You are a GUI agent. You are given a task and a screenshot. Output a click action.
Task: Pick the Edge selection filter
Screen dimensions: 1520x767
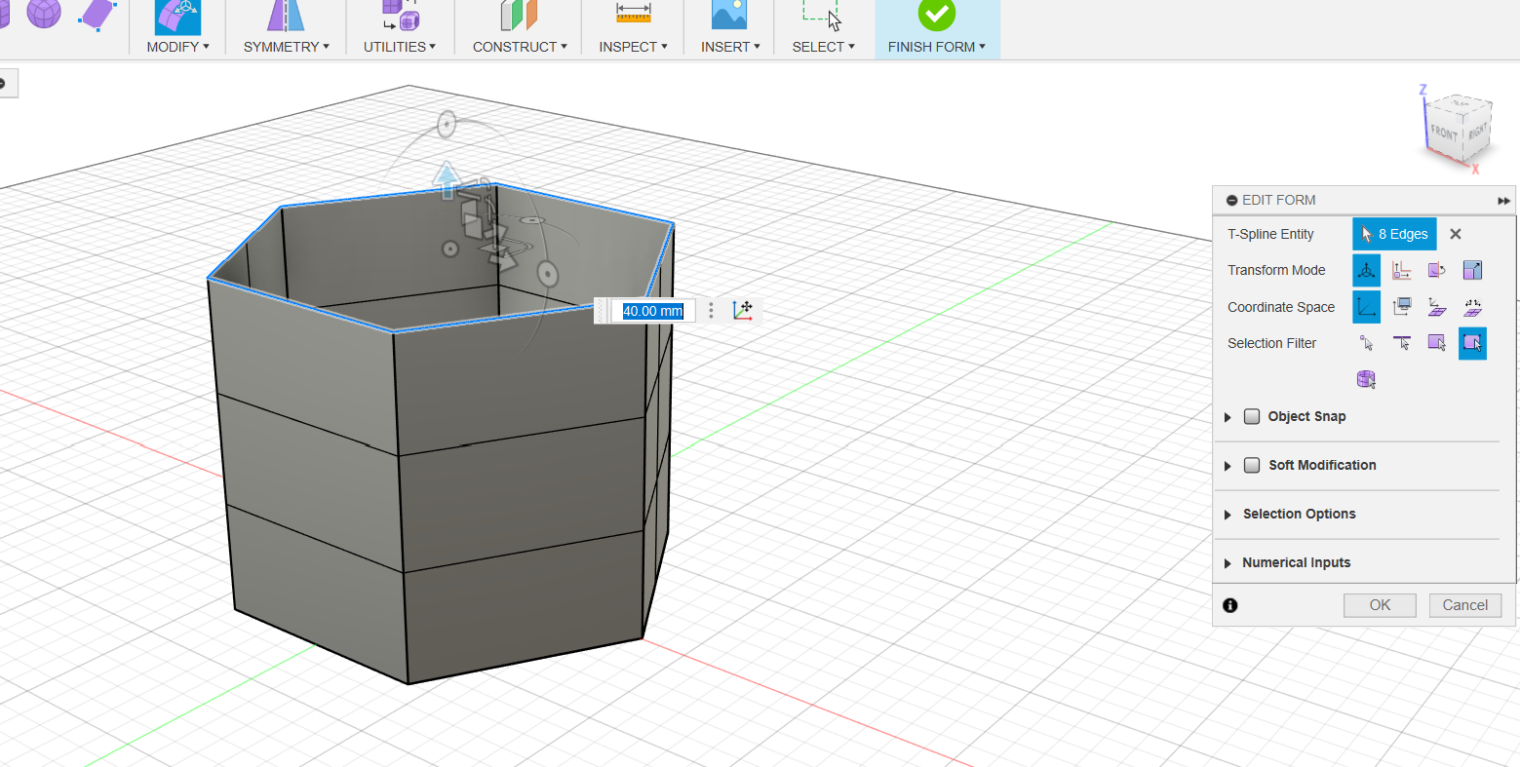coord(1402,343)
